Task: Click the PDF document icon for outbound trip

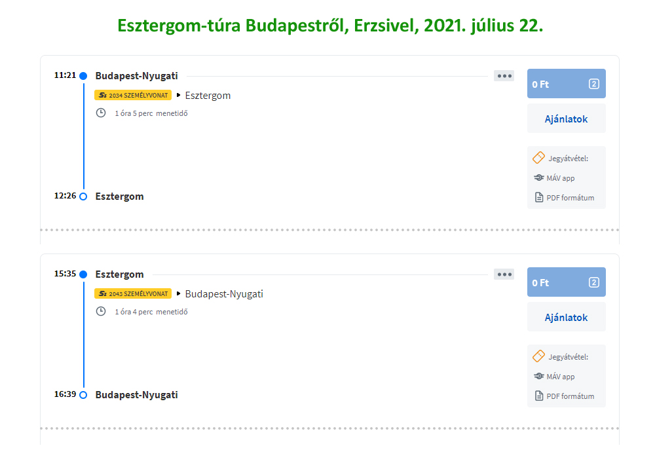Action: 539,197
